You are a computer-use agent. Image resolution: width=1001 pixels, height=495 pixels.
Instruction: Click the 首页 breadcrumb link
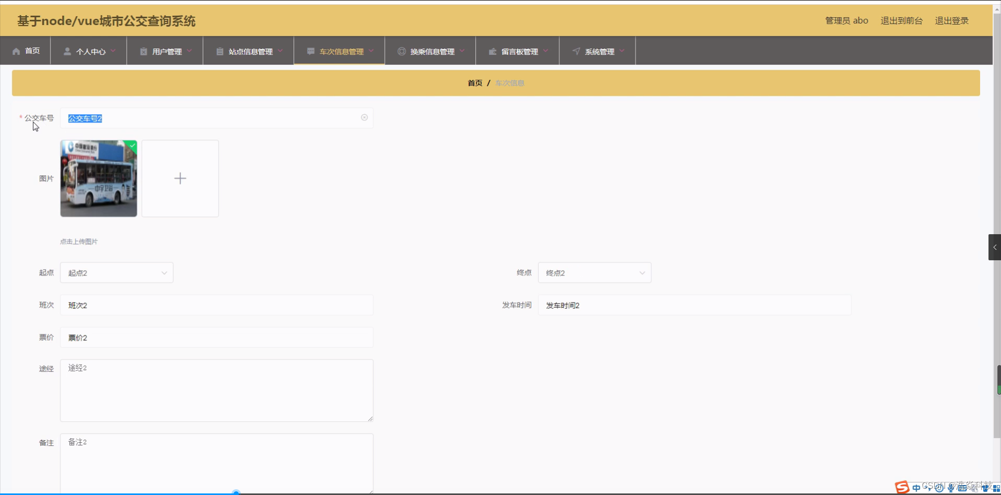(475, 82)
